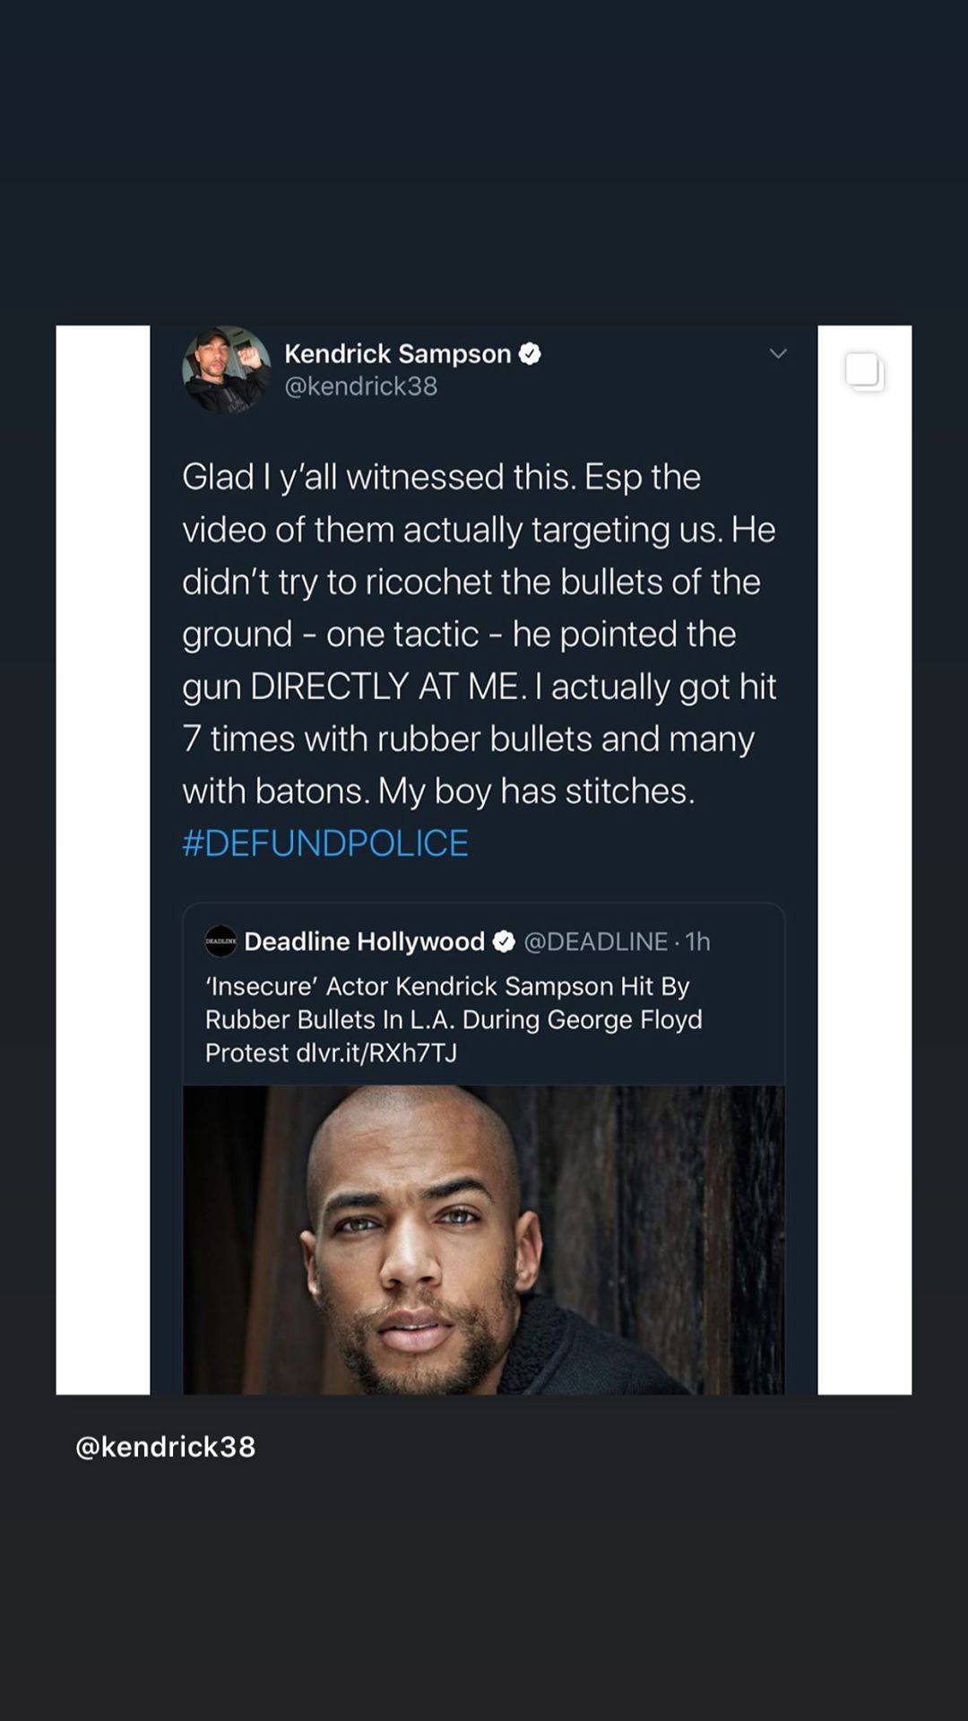Click the Kendrick Sampson display name
The width and height of the screenshot is (968, 1721).
pyautogui.click(x=397, y=354)
